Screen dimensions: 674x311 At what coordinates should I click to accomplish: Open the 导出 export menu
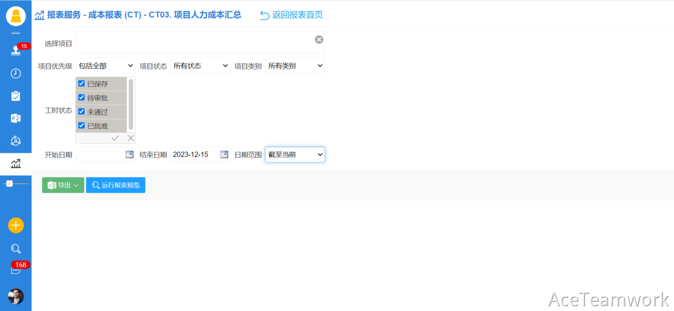coord(63,185)
